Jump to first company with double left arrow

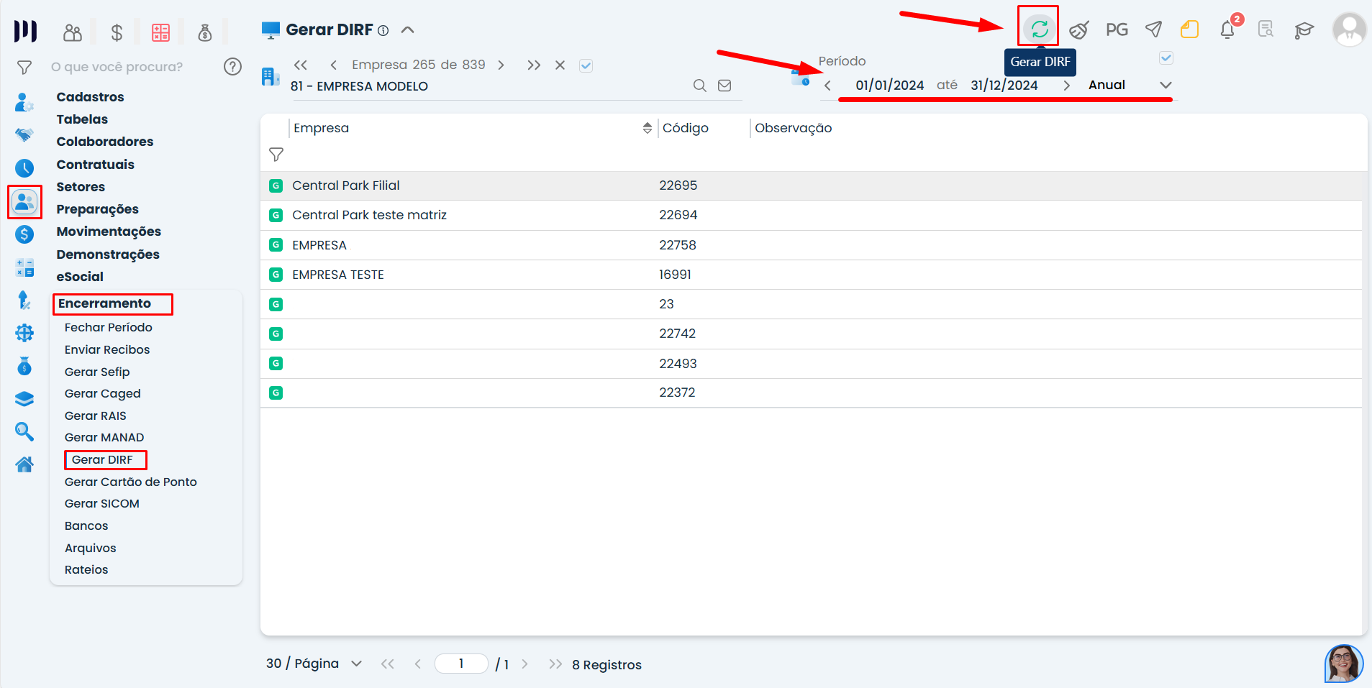click(301, 65)
